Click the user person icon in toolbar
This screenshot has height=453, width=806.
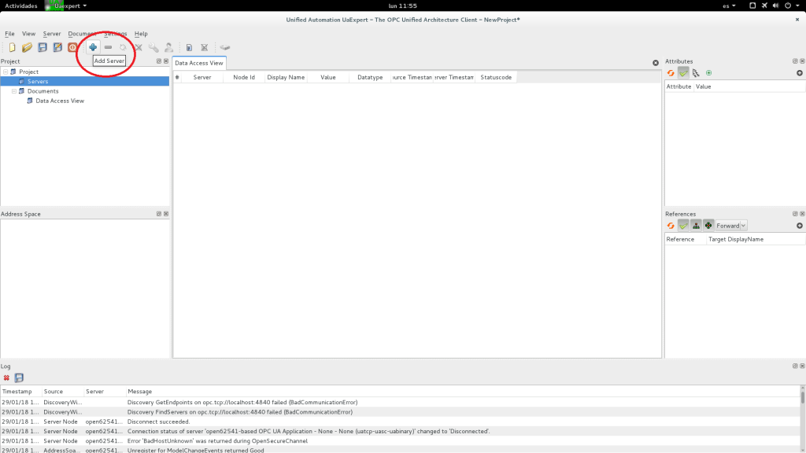[168, 47]
